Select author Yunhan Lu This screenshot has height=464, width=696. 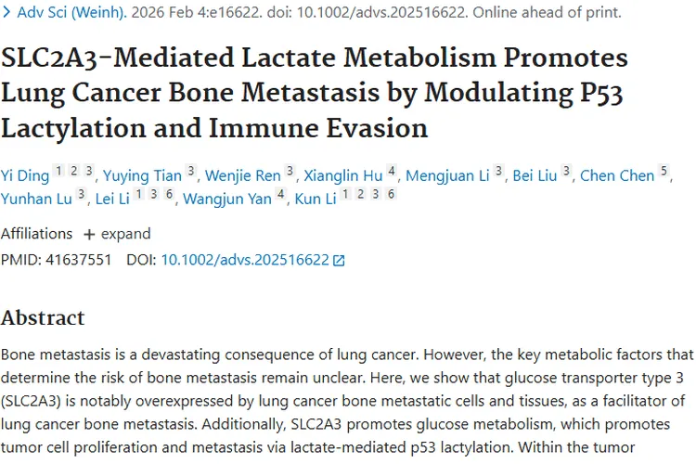(x=37, y=198)
